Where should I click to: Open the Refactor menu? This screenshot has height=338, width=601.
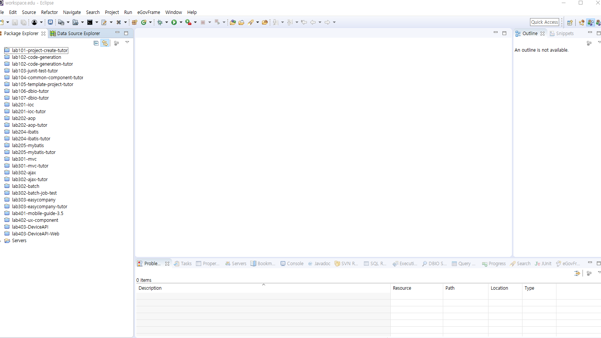49,12
